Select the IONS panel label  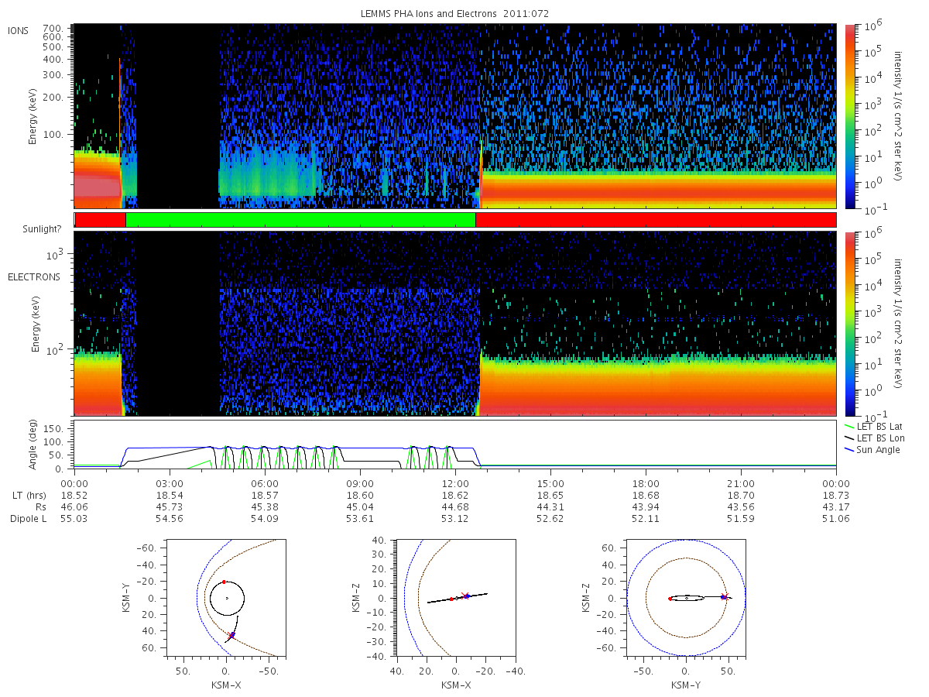19,30
